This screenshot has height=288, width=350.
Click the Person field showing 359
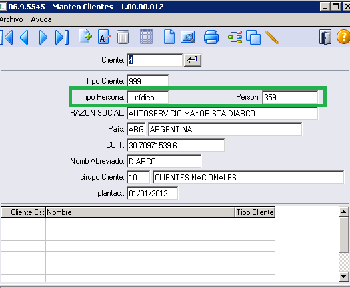[x=290, y=97]
